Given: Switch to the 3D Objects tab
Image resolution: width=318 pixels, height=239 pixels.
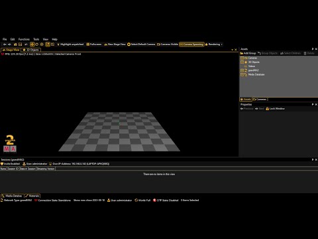Looking at the screenshot, I should [x=30, y=50].
